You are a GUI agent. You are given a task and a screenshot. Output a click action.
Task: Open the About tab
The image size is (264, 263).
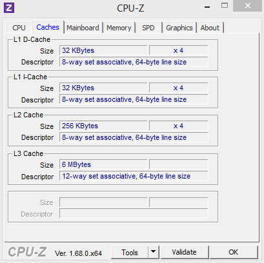point(210,28)
